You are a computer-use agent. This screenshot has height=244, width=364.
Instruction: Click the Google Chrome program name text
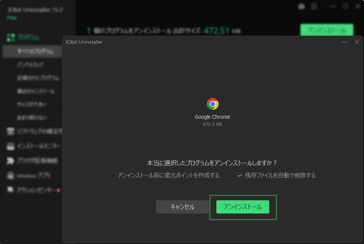click(x=212, y=117)
